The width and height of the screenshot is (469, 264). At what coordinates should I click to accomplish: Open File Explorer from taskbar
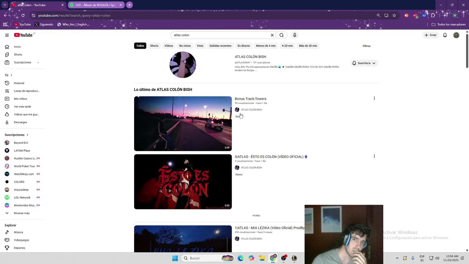click(x=262, y=258)
